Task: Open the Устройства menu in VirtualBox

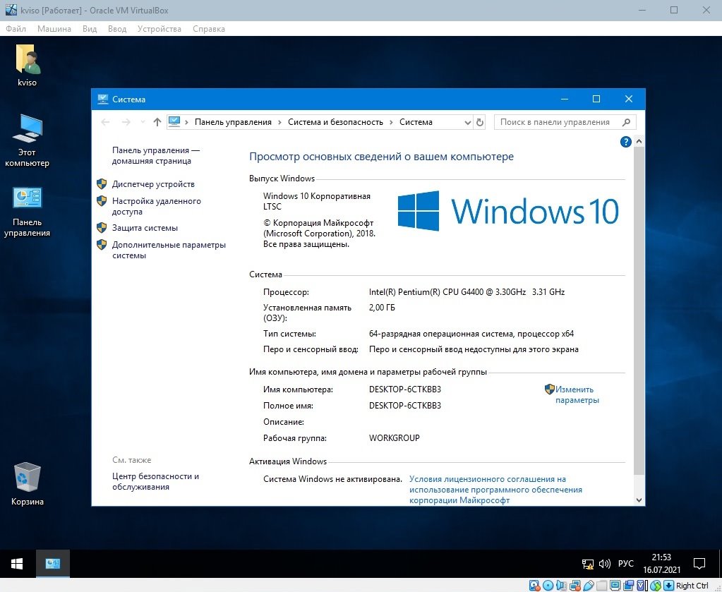Action: pos(160,29)
